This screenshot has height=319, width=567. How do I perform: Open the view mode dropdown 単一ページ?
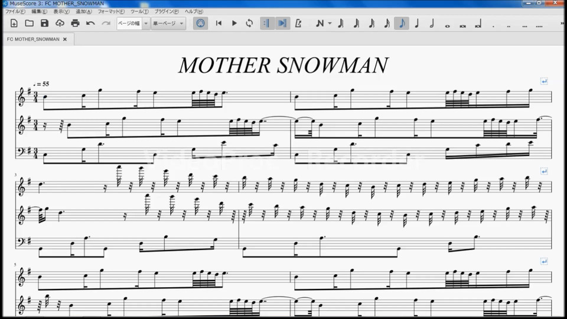168,24
